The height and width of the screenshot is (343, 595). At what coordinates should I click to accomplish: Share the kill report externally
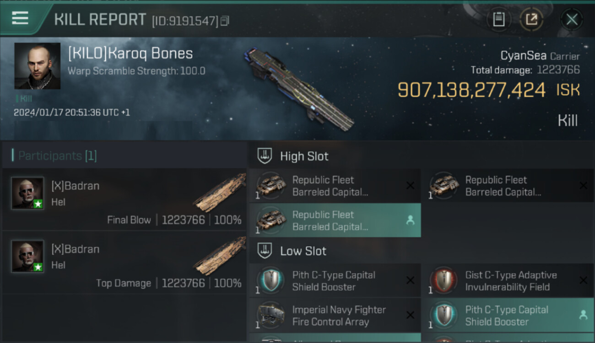531,20
